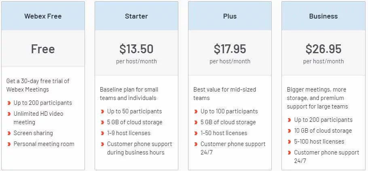This screenshot has height=171, width=368.
Task: Select the Webex Free plan header
Action: (43, 17)
